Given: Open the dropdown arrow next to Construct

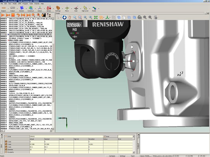Looking at the screenshot, I should (35, 9).
